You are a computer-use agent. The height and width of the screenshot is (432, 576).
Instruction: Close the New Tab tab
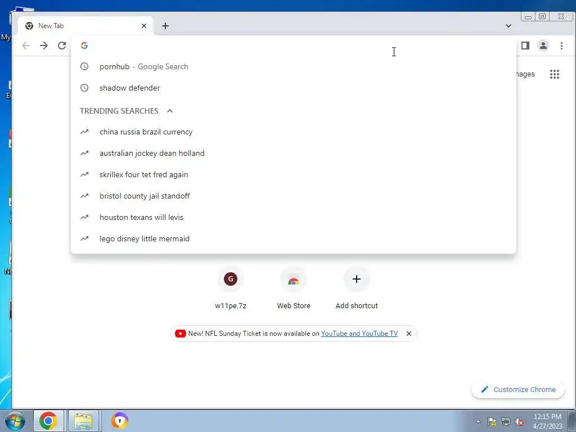(x=144, y=26)
